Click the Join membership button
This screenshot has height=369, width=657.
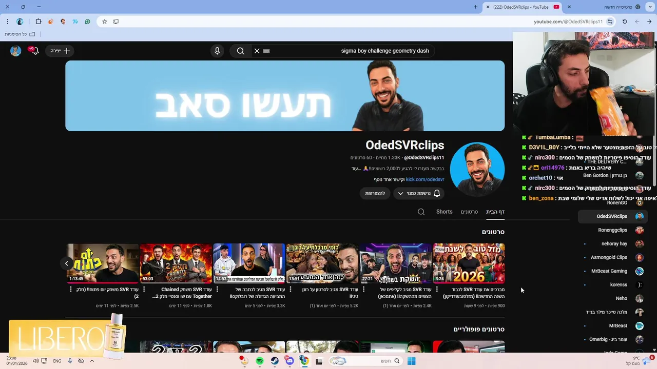tap(375, 193)
